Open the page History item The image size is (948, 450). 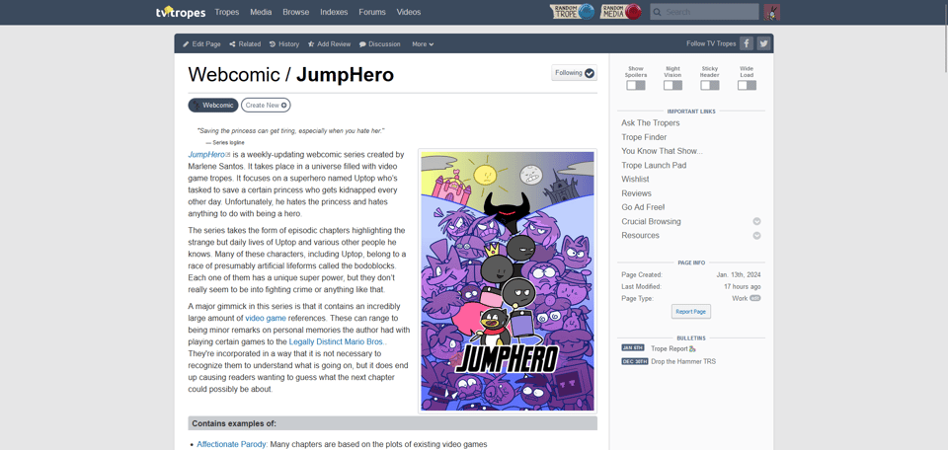click(x=283, y=44)
